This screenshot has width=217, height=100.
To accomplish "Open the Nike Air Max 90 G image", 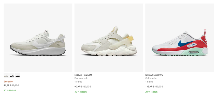I will (x=180, y=38).
